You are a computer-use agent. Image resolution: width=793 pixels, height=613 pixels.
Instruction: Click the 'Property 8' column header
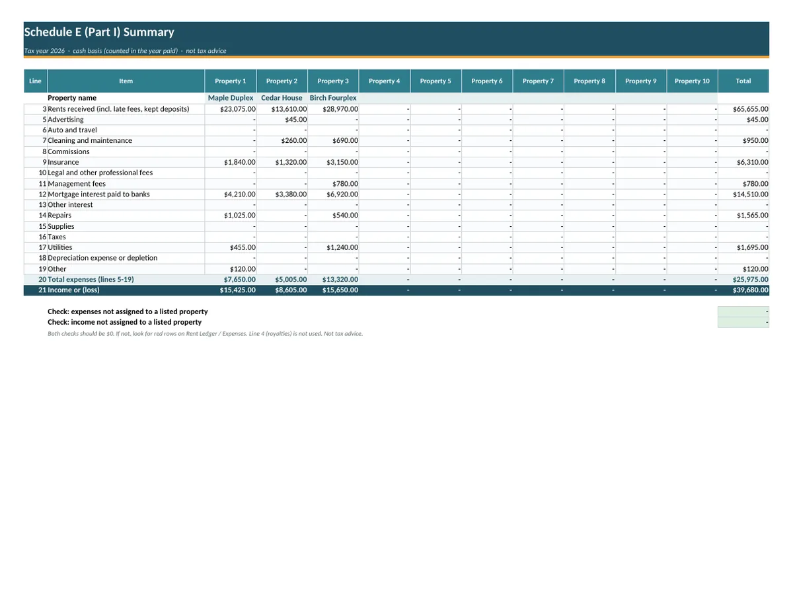pyautogui.click(x=589, y=81)
